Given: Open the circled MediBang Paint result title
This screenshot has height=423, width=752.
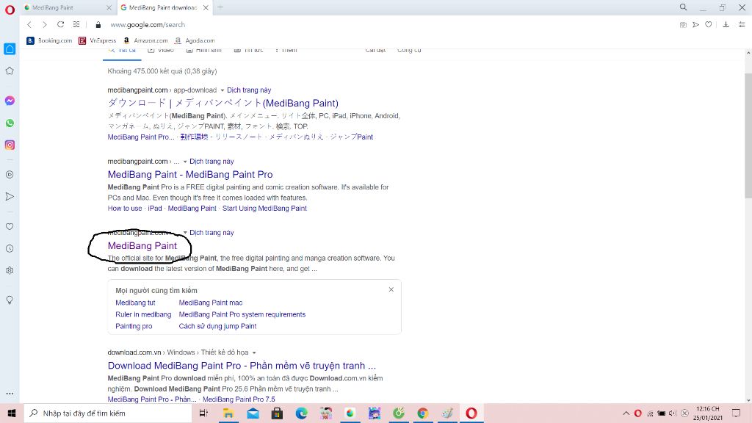Looking at the screenshot, I should [142, 245].
